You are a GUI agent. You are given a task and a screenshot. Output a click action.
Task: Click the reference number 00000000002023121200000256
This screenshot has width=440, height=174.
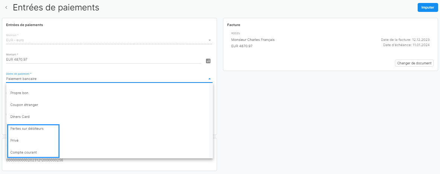[x=35, y=161]
